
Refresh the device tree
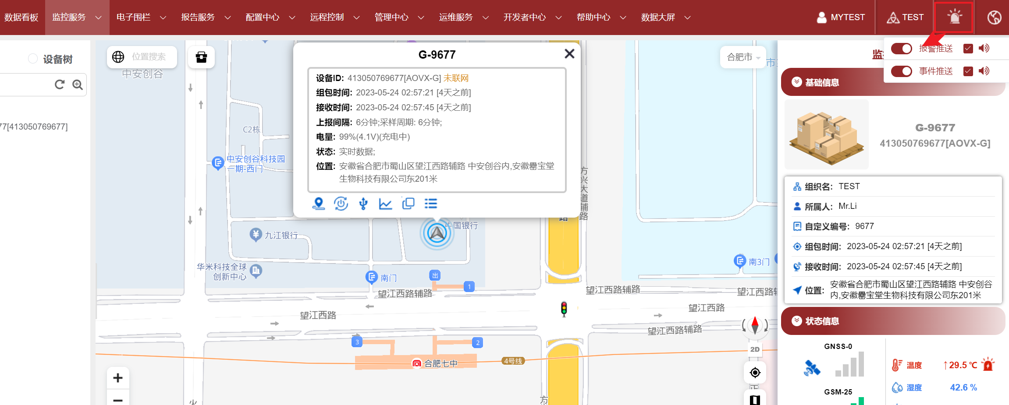pyautogui.click(x=60, y=85)
